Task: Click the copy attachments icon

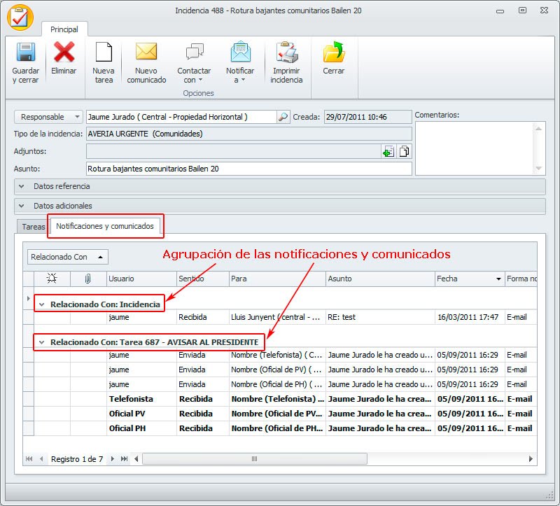Action: [x=404, y=151]
